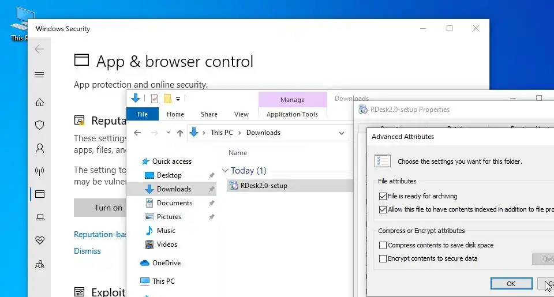Click OK in Advanced Attributes
554x297 pixels.
pos(511,284)
